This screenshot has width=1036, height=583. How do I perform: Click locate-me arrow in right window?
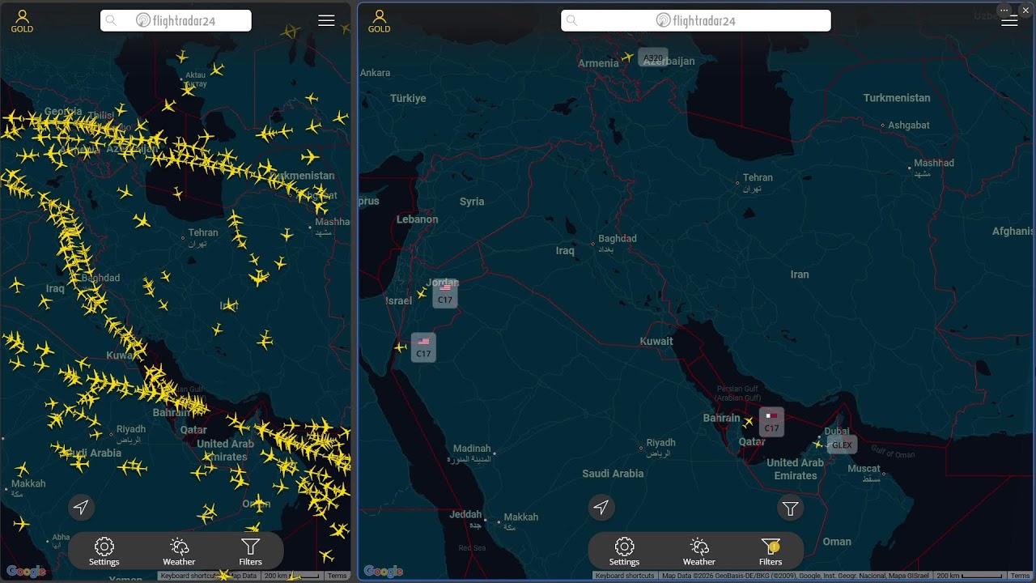[601, 508]
